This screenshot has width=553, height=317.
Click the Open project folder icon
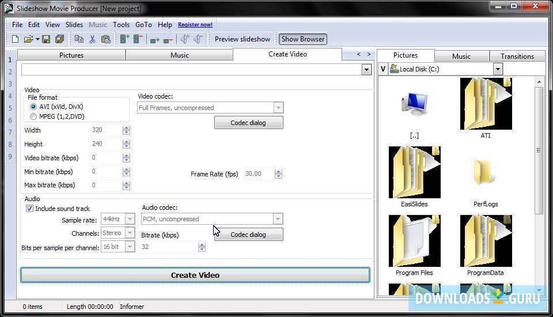(x=28, y=39)
